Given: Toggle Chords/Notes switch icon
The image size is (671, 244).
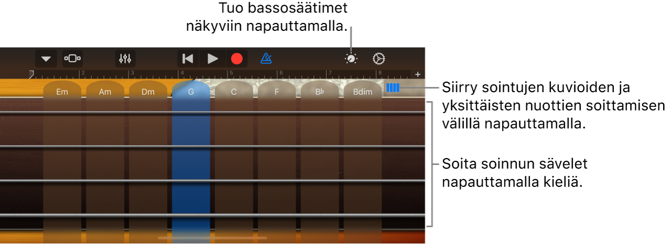Looking at the screenshot, I should (393, 88).
